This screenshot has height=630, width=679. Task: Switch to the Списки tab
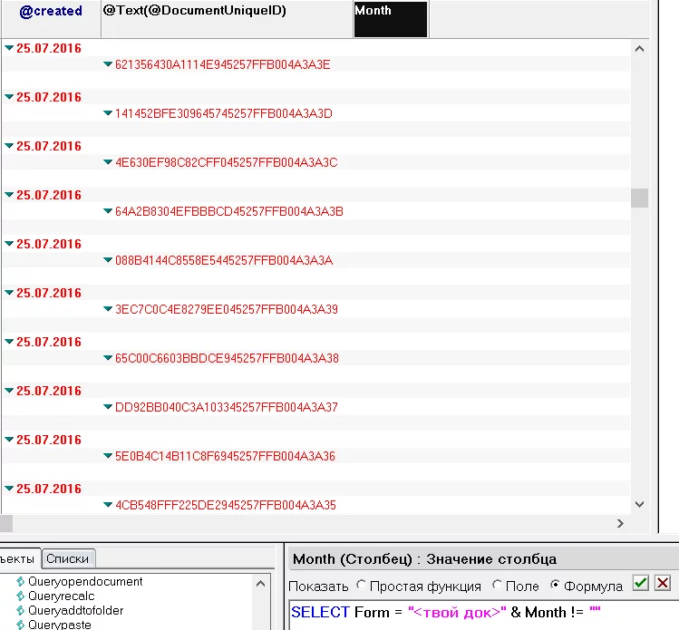pyautogui.click(x=68, y=559)
